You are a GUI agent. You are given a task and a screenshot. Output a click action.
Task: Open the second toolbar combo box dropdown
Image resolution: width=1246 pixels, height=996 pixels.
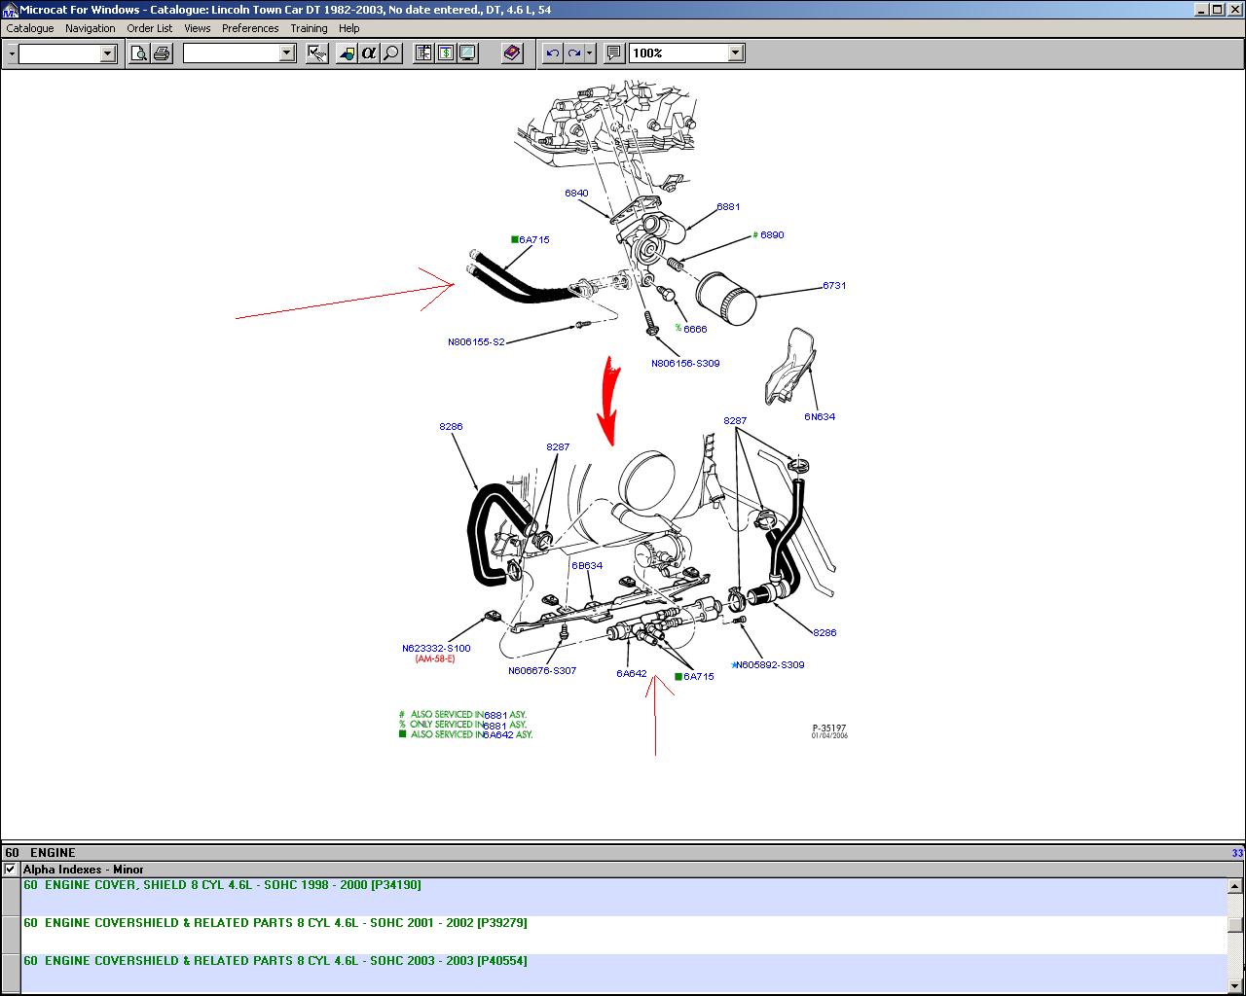(286, 53)
